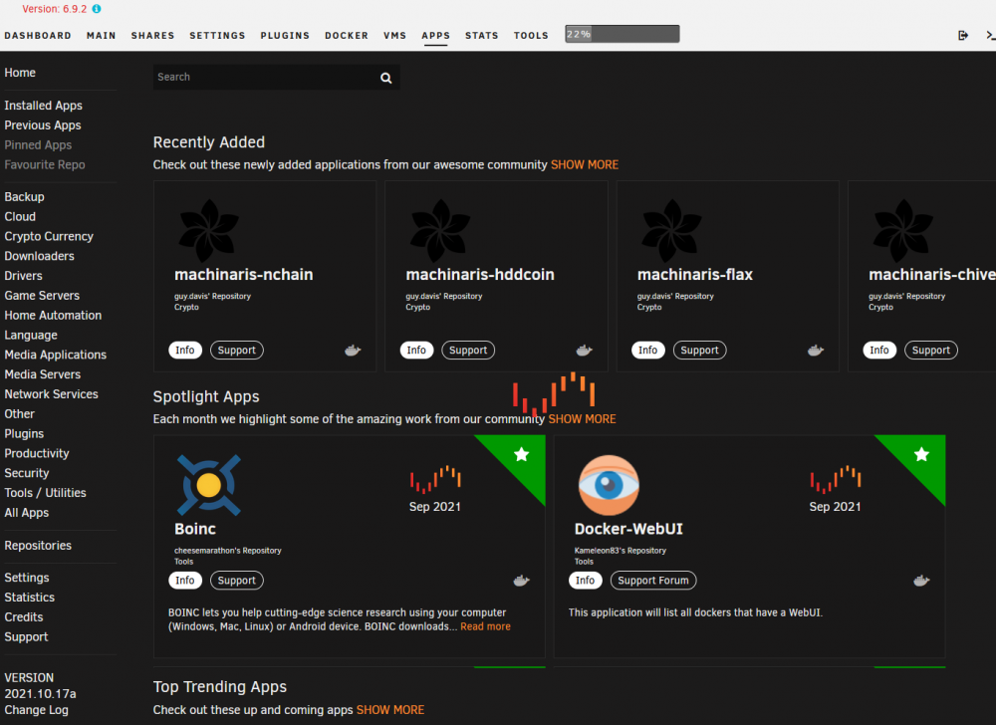Open Previous Apps in sidebar
Image resolution: width=996 pixels, height=725 pixels.
[43, 125]
